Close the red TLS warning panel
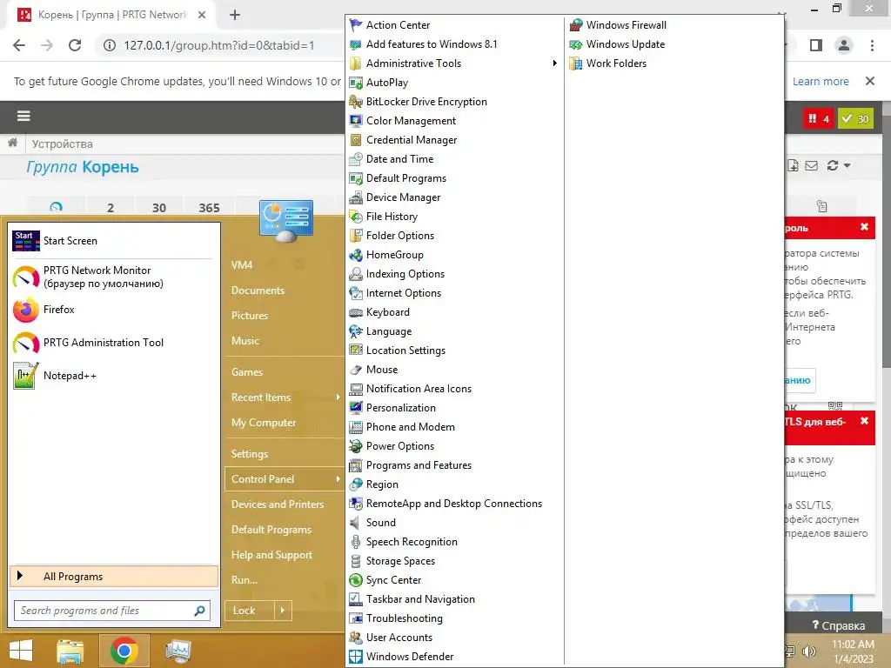Image resolution: width=891 pixels, height=668 pixels. pyautogui.click(x=864, y=421)
